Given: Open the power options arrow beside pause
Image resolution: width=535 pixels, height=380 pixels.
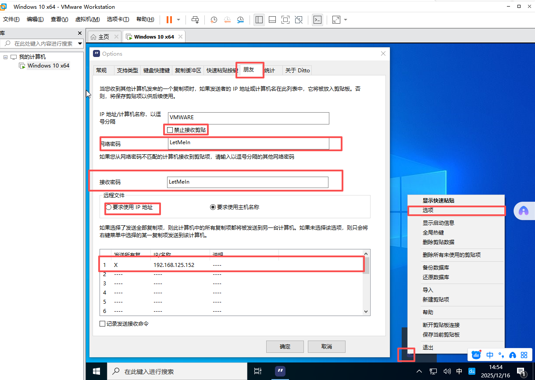Looking at the screenshot, I should pyautogui.click(x=178, y=20).
